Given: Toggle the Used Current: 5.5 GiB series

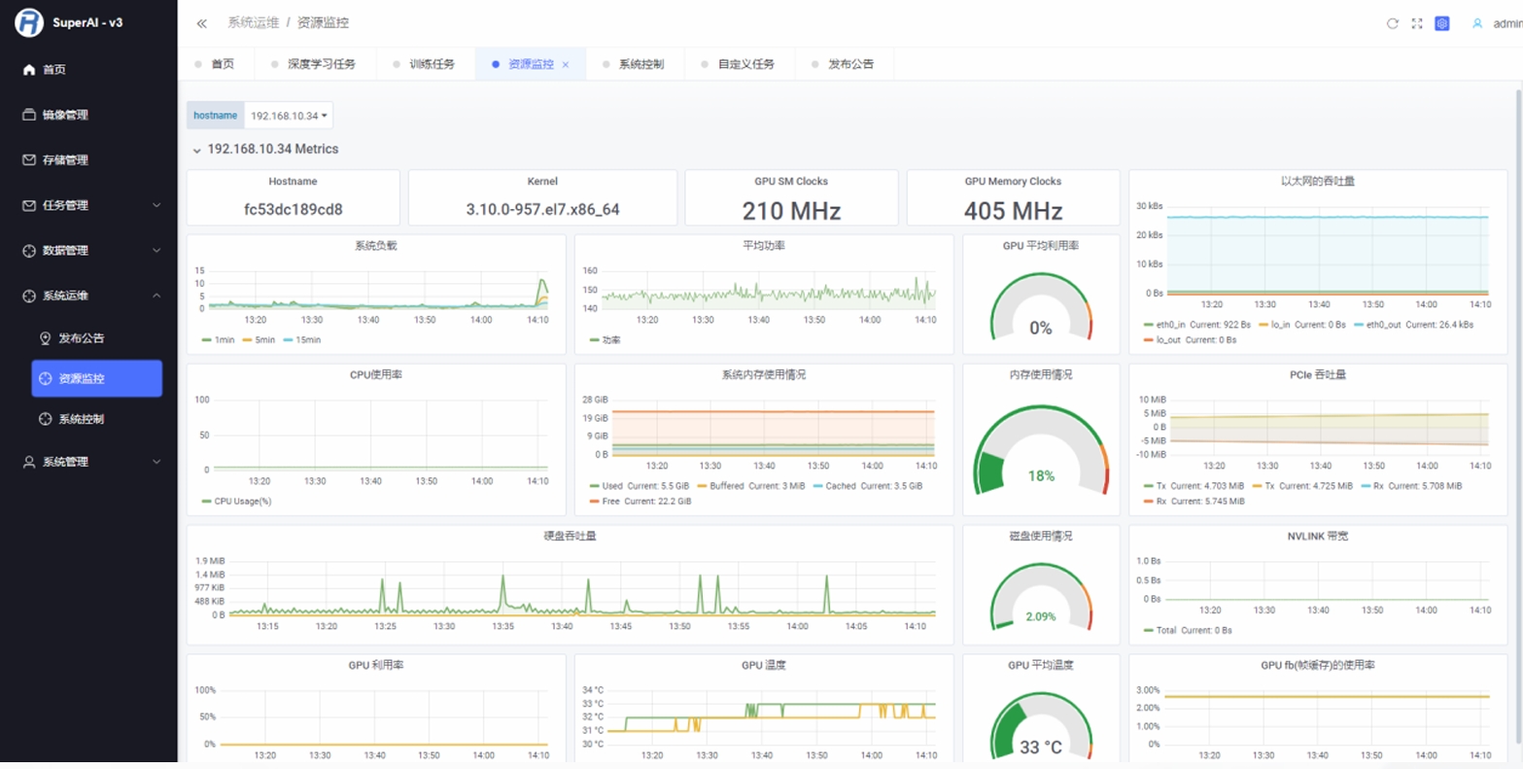Looking at the screenshot, I should pos(640,485).
